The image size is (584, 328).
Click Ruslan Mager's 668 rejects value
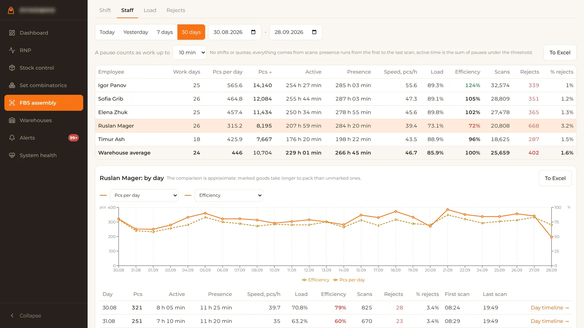(x=534, y=126)
